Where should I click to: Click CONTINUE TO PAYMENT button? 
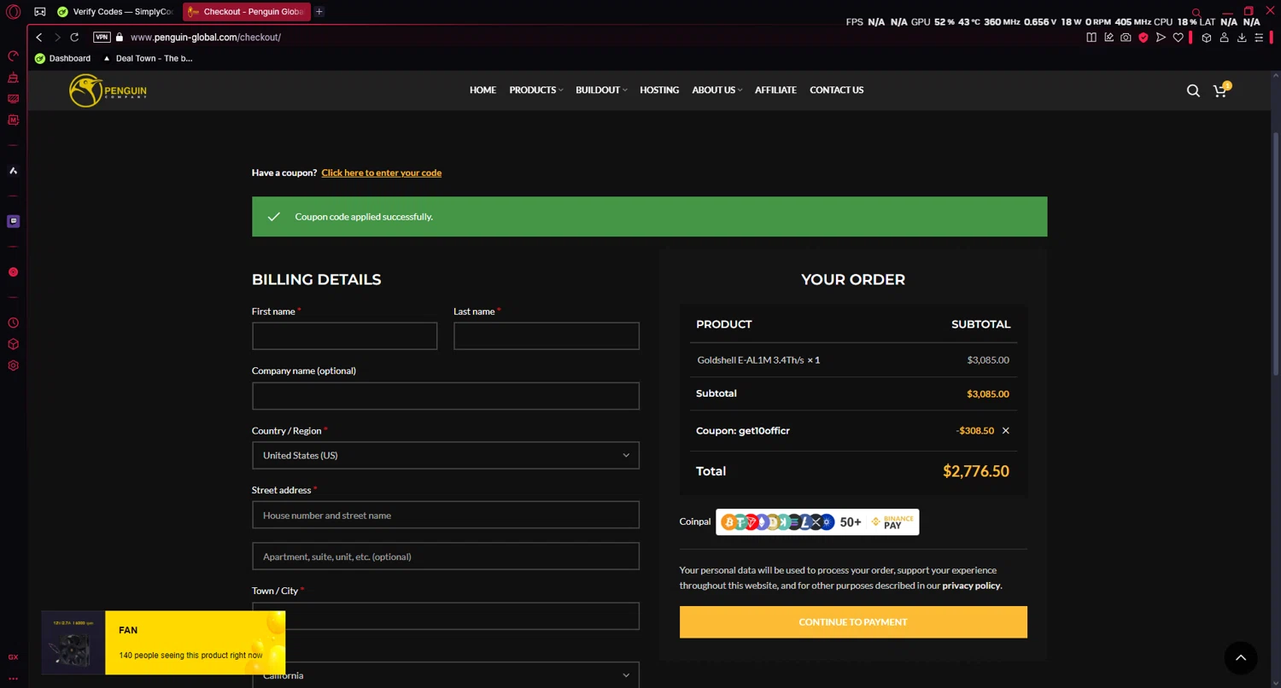pyautogui.click(x=853, y=622)
